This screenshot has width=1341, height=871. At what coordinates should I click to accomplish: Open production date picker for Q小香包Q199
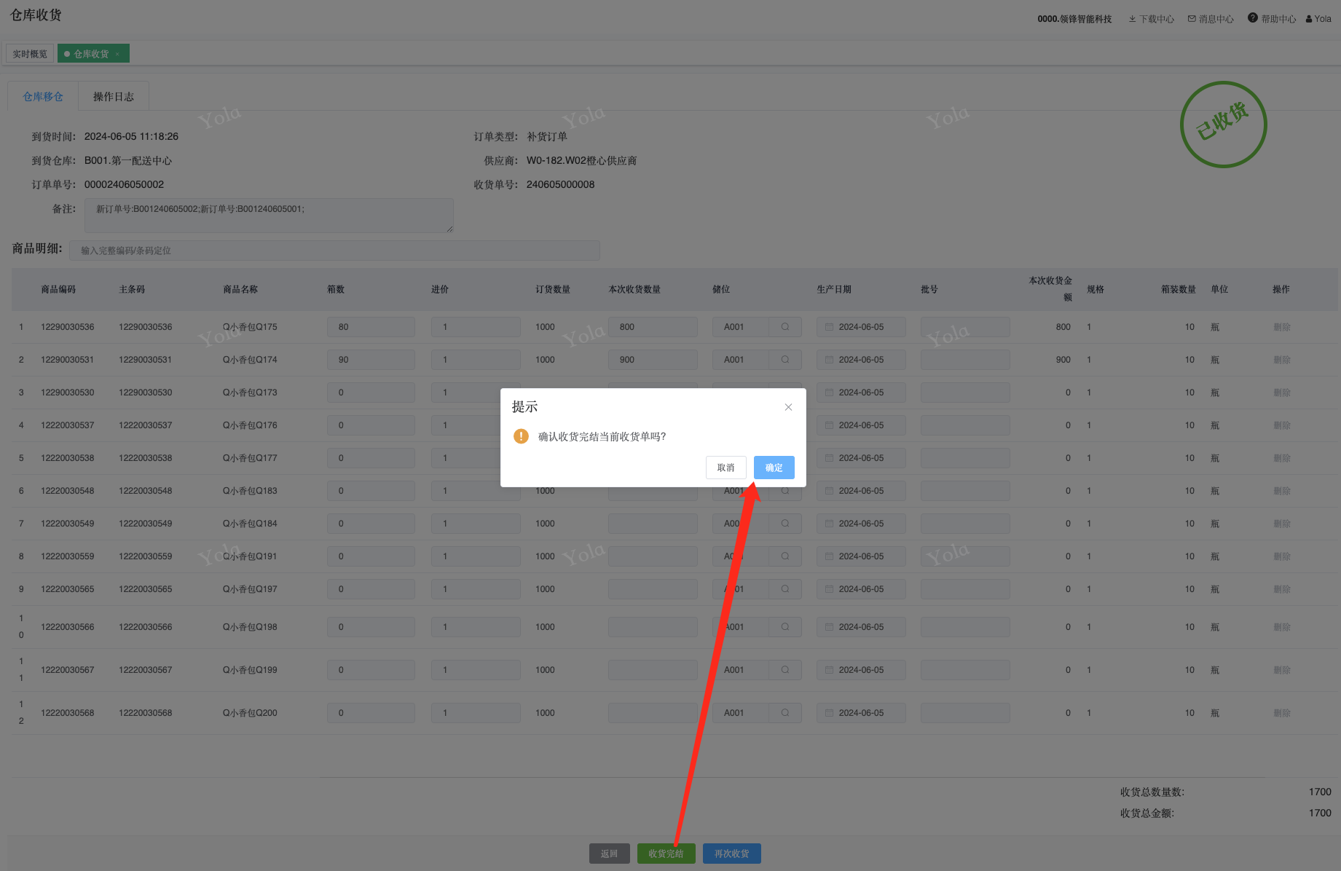point(861,670)
